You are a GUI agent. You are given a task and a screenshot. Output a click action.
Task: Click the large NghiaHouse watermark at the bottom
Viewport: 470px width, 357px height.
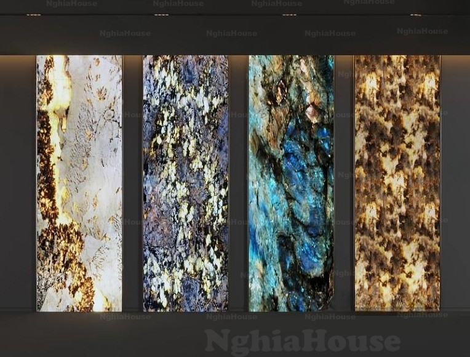click(302, 340)
